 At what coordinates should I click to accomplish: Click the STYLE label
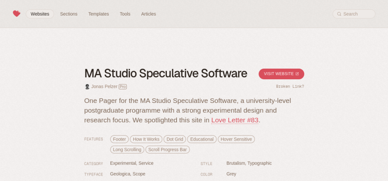206,164
